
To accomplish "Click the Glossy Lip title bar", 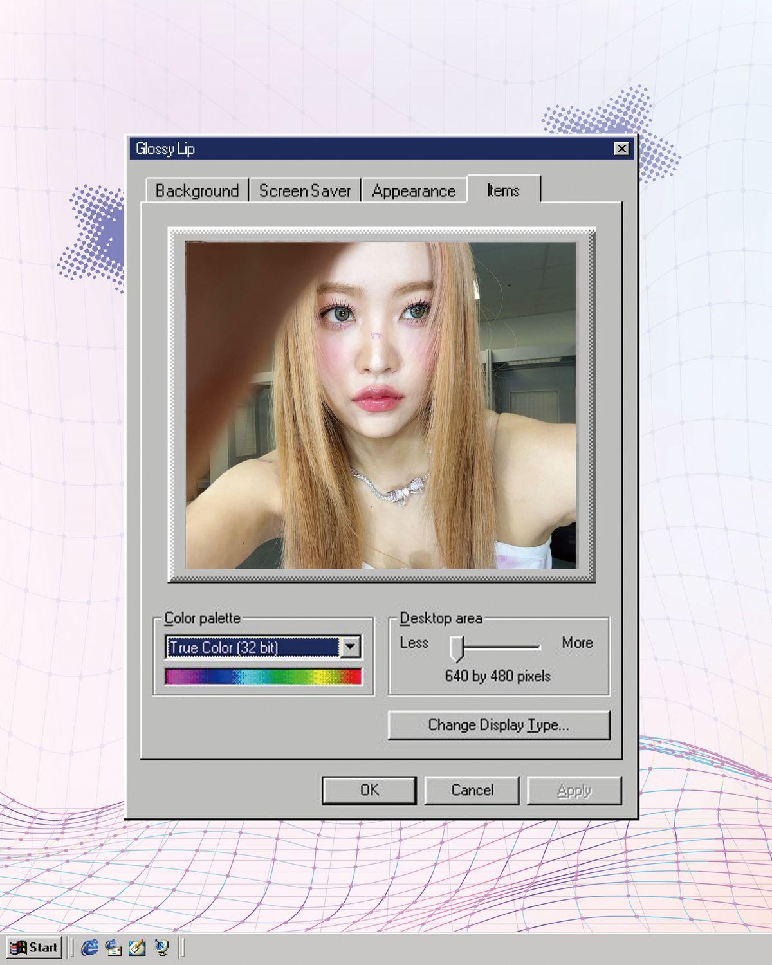I will [x=373, y=149].
